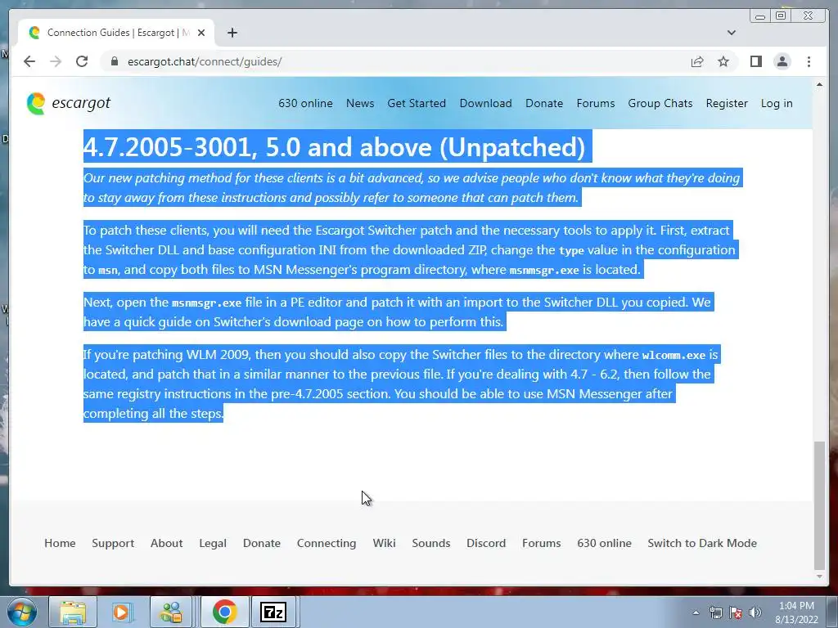Open Group Chats in top navigation
This screenshot has height=628, width=838.
(x=660, y=103)
